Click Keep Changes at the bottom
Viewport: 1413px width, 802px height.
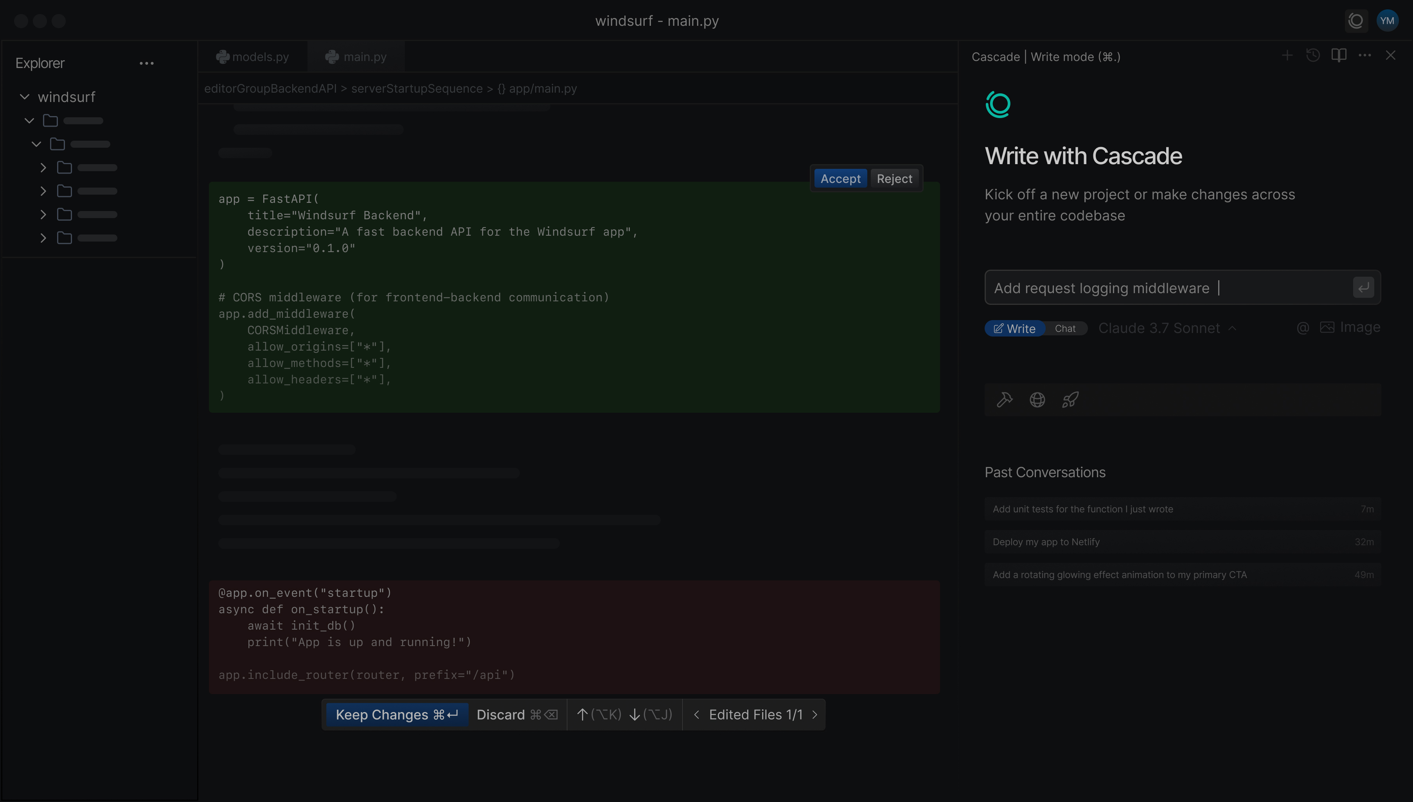point(396,714)
